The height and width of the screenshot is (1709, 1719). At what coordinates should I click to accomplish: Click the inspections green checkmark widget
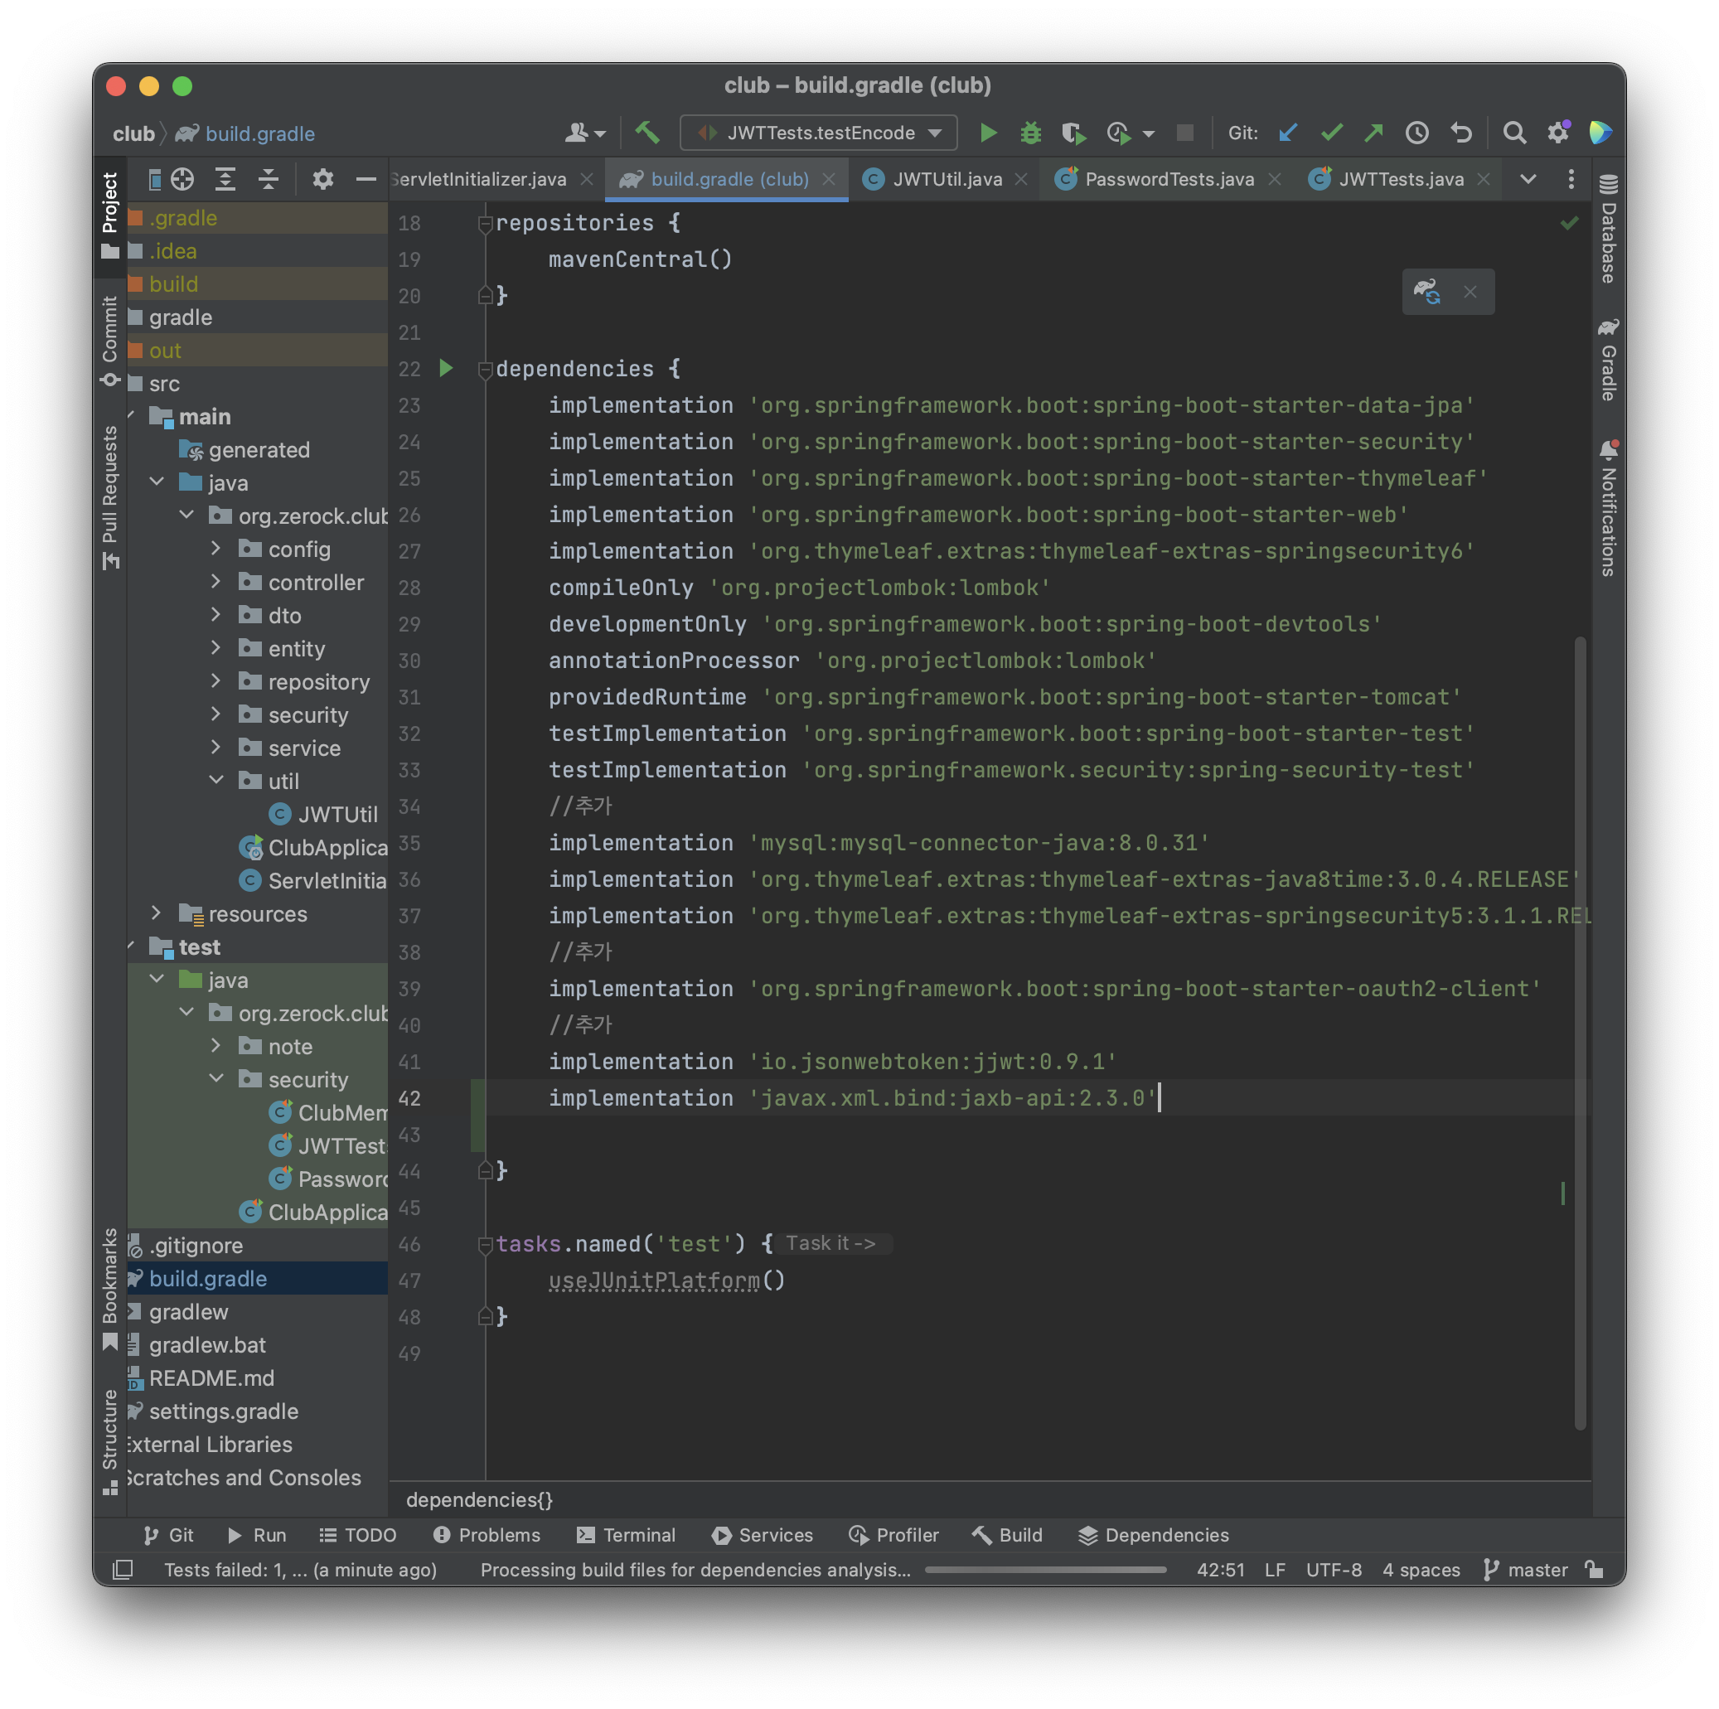[x=1570, y=223]
